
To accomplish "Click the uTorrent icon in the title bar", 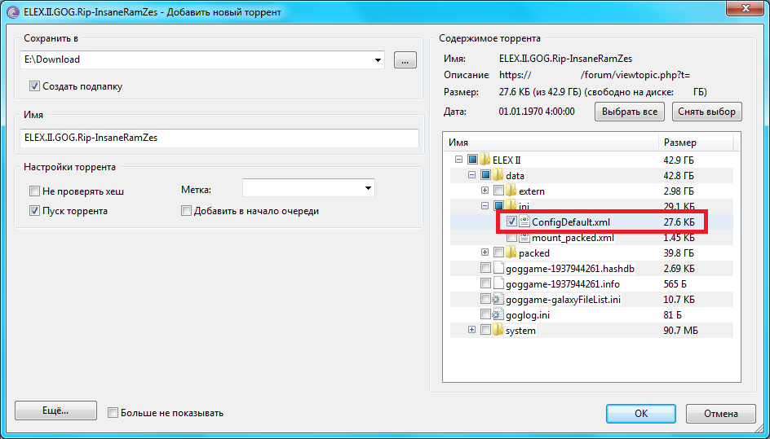I will (x=14, y=11).
